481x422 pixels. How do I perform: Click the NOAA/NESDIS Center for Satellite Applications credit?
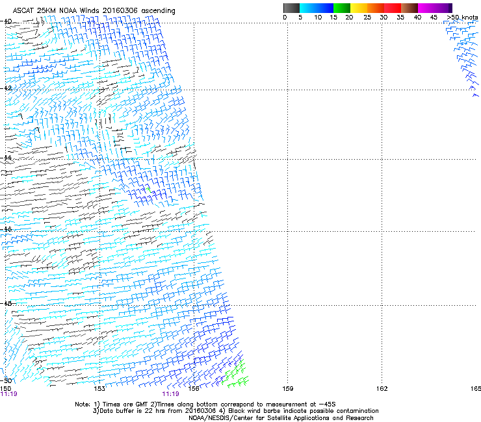click(x=281, y=418)
